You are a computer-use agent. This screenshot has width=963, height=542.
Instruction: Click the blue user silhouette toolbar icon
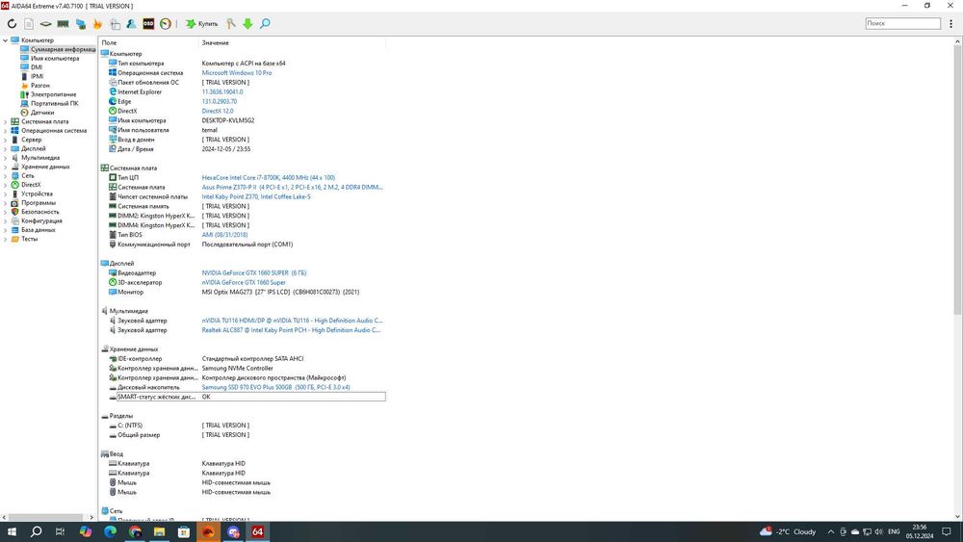point(131,23)
